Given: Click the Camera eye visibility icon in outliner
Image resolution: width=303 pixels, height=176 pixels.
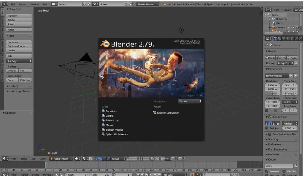Looking at the screenshot, I should pyautogui.click(x=288, y=28).
